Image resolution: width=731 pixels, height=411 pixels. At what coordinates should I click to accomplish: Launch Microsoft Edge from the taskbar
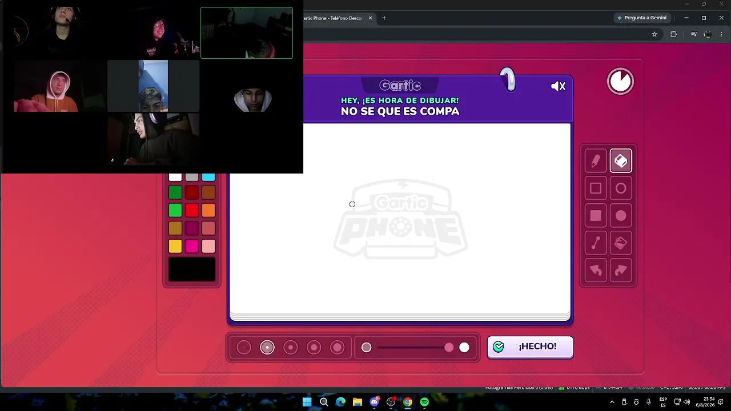click(x=341, y=402)
